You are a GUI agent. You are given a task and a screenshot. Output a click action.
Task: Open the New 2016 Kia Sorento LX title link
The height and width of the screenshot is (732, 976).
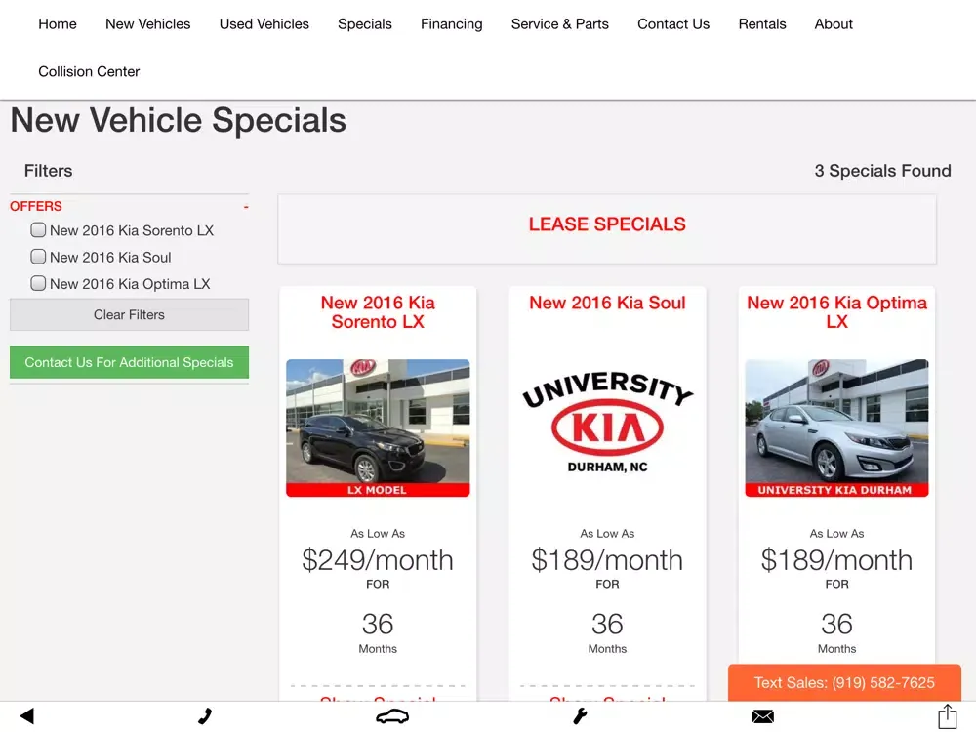(378, 312)
